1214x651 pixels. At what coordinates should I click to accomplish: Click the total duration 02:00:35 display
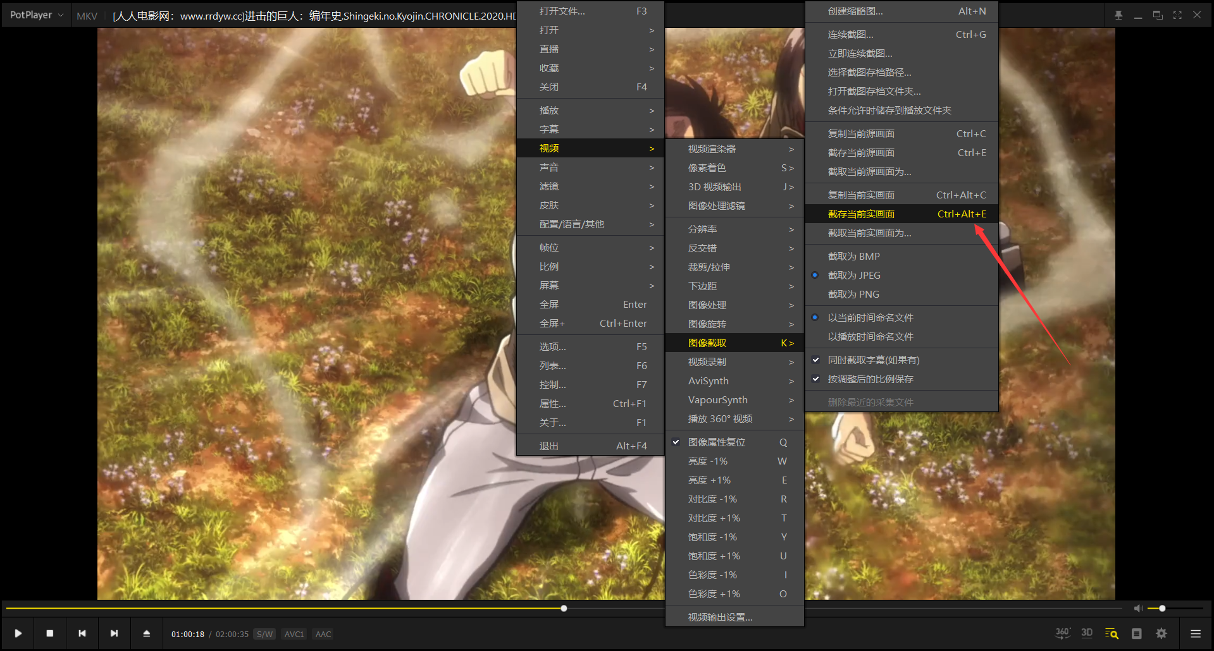232,634
